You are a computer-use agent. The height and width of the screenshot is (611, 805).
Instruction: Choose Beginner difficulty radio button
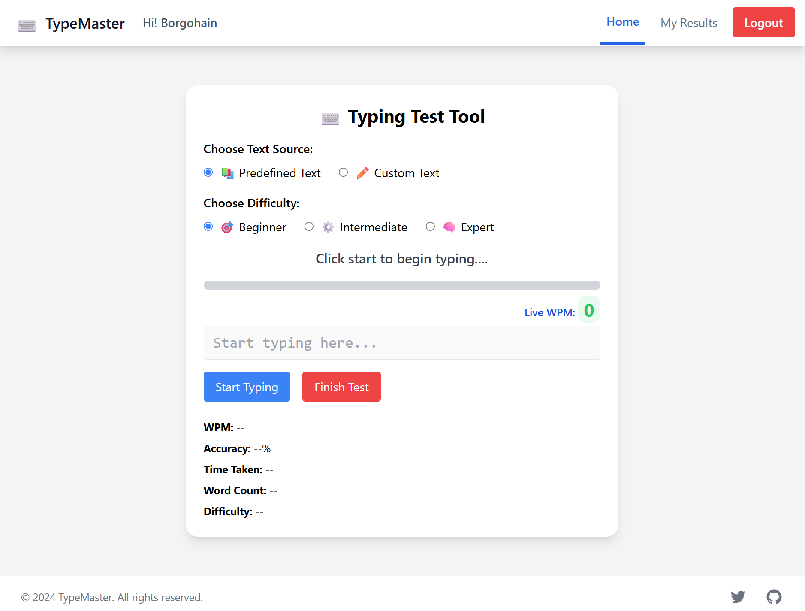[x=208, y=227]
